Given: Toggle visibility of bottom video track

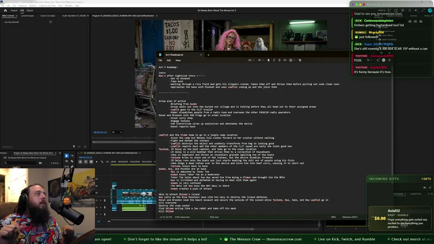Looking at the screenshot, I should tap(97, 192).
